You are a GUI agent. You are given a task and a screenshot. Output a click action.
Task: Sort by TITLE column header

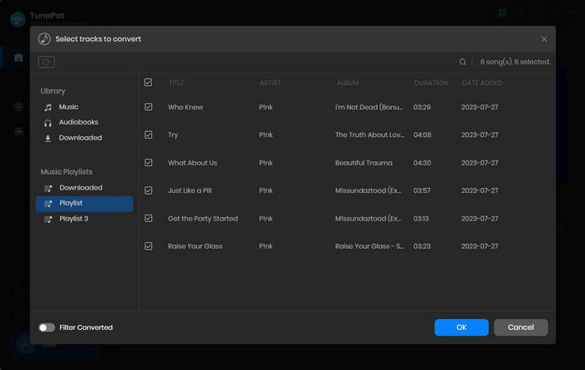176,83
